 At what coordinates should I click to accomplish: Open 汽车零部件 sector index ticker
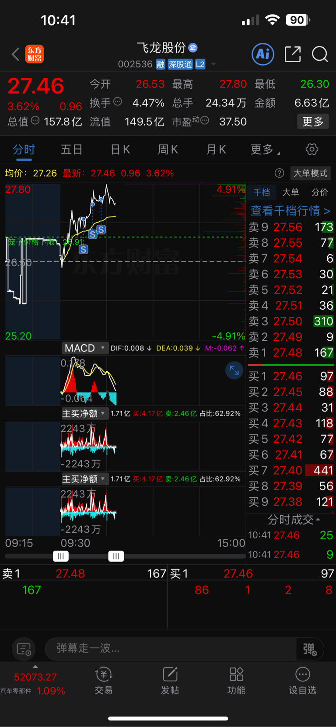33,685
